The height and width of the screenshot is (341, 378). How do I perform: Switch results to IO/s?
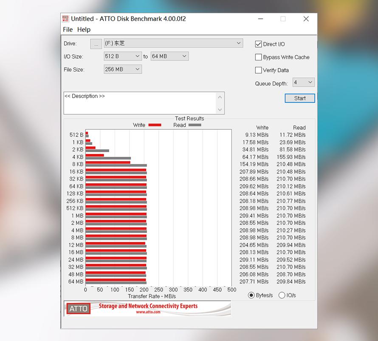(x=282, y=295)
